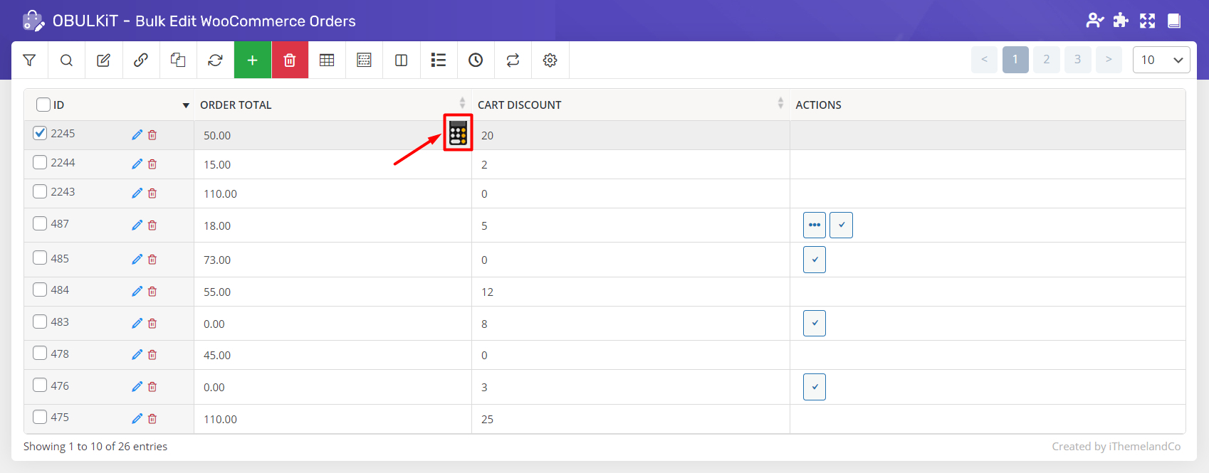Image resolution: width=1209 pixels, height=473 pixels.
Task: Open settings gear in toolbar
Action: 550,60
